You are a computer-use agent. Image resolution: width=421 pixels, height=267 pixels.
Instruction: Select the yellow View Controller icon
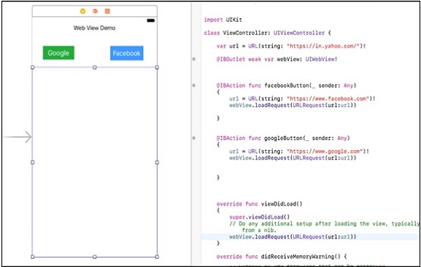(x=83, y=11)
